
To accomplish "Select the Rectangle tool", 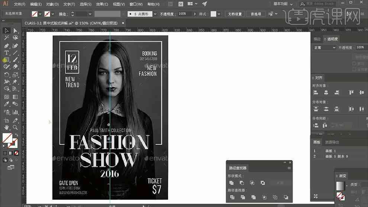I will point(6,60).
